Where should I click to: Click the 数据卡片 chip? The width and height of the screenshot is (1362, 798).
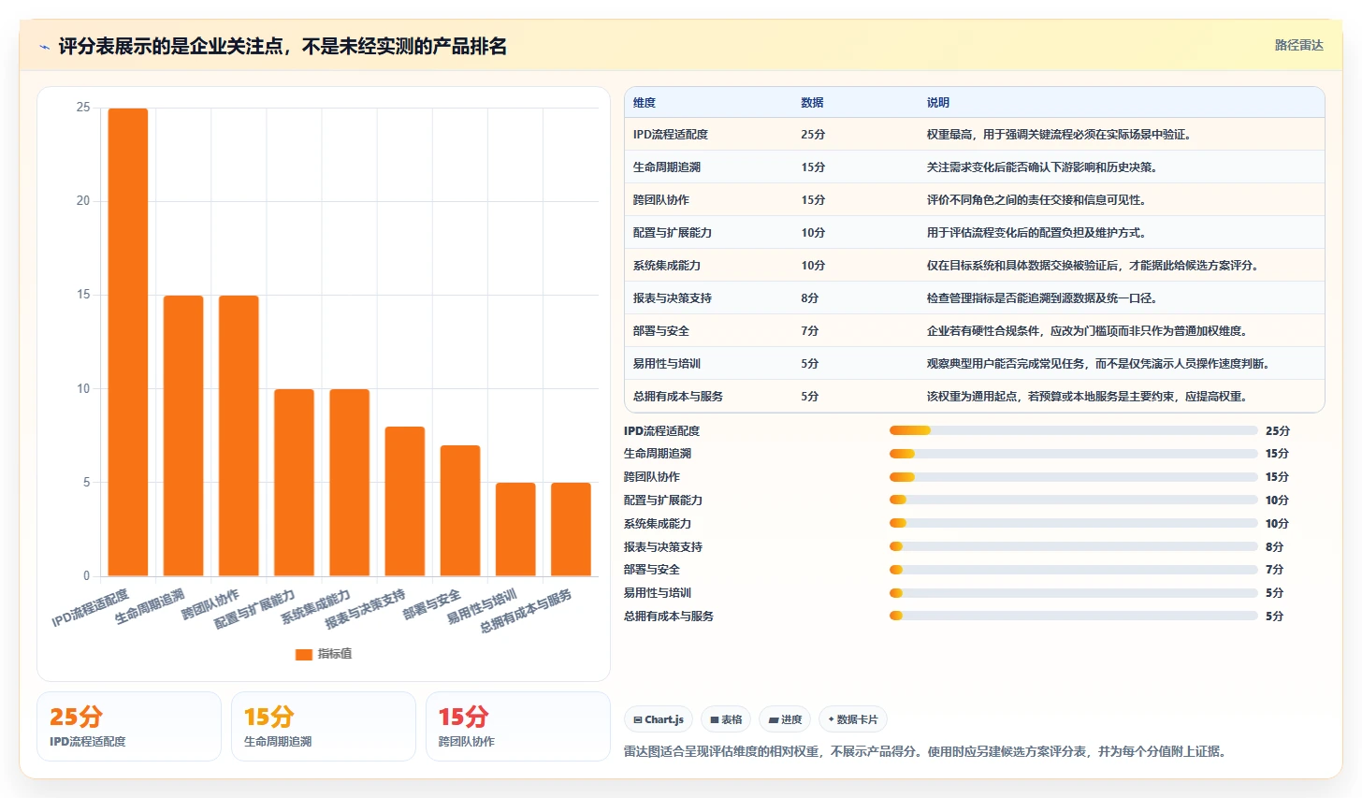point(853,719)
